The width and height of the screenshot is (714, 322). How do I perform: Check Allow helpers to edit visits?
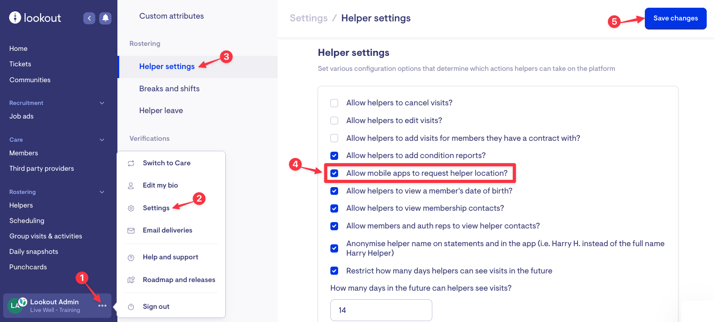pyautogui.click(x=334, y=121)
